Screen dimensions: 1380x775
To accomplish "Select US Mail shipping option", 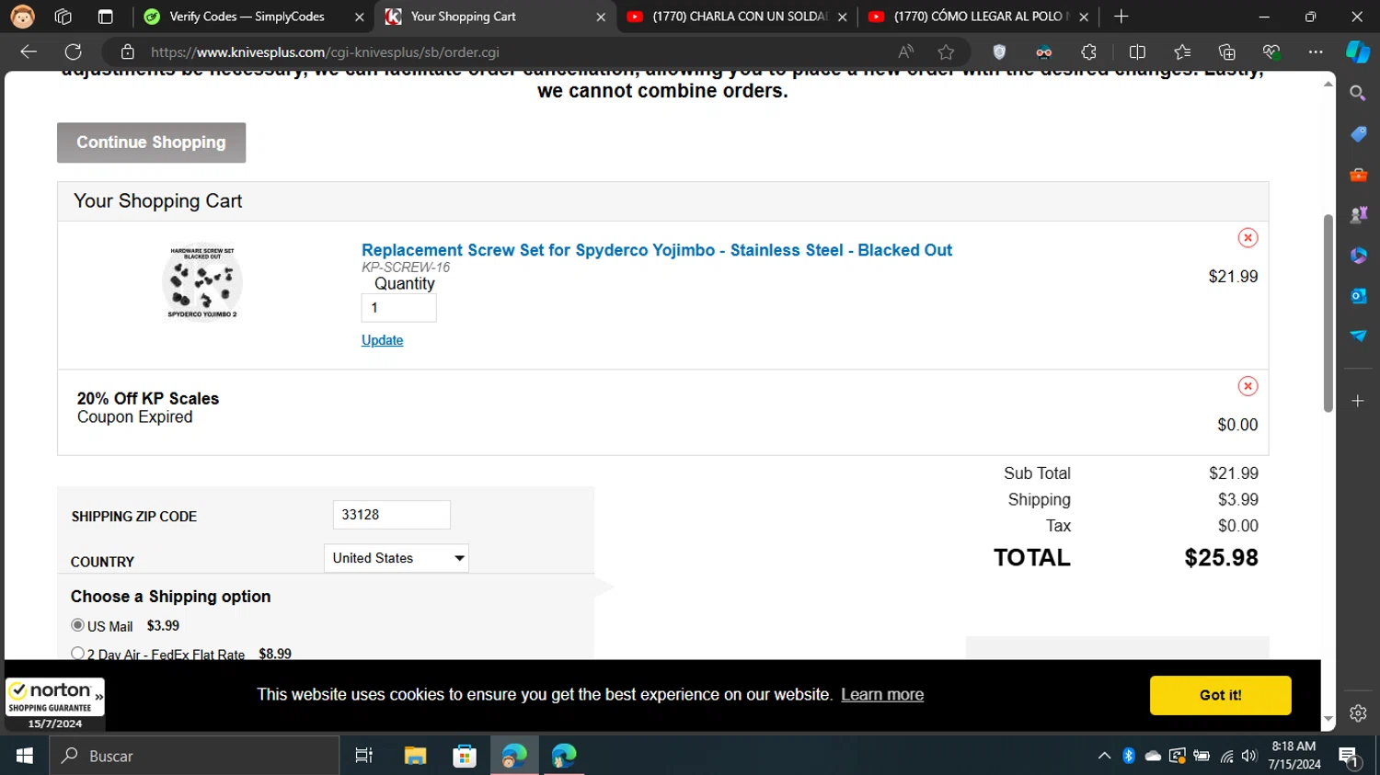I will tap(77, 625).
